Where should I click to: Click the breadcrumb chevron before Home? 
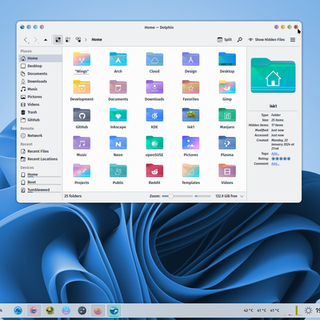86,40
